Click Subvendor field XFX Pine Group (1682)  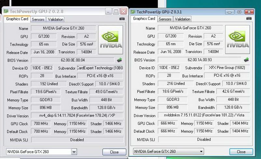click(227, 68)
